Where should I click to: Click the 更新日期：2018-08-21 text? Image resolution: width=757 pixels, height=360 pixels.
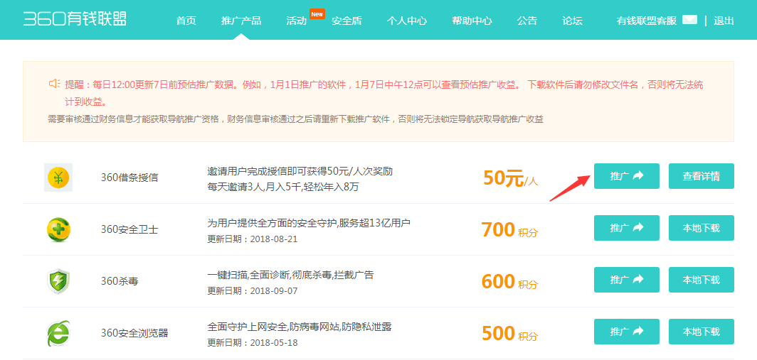pyautogui.click(x=253, y=239)
